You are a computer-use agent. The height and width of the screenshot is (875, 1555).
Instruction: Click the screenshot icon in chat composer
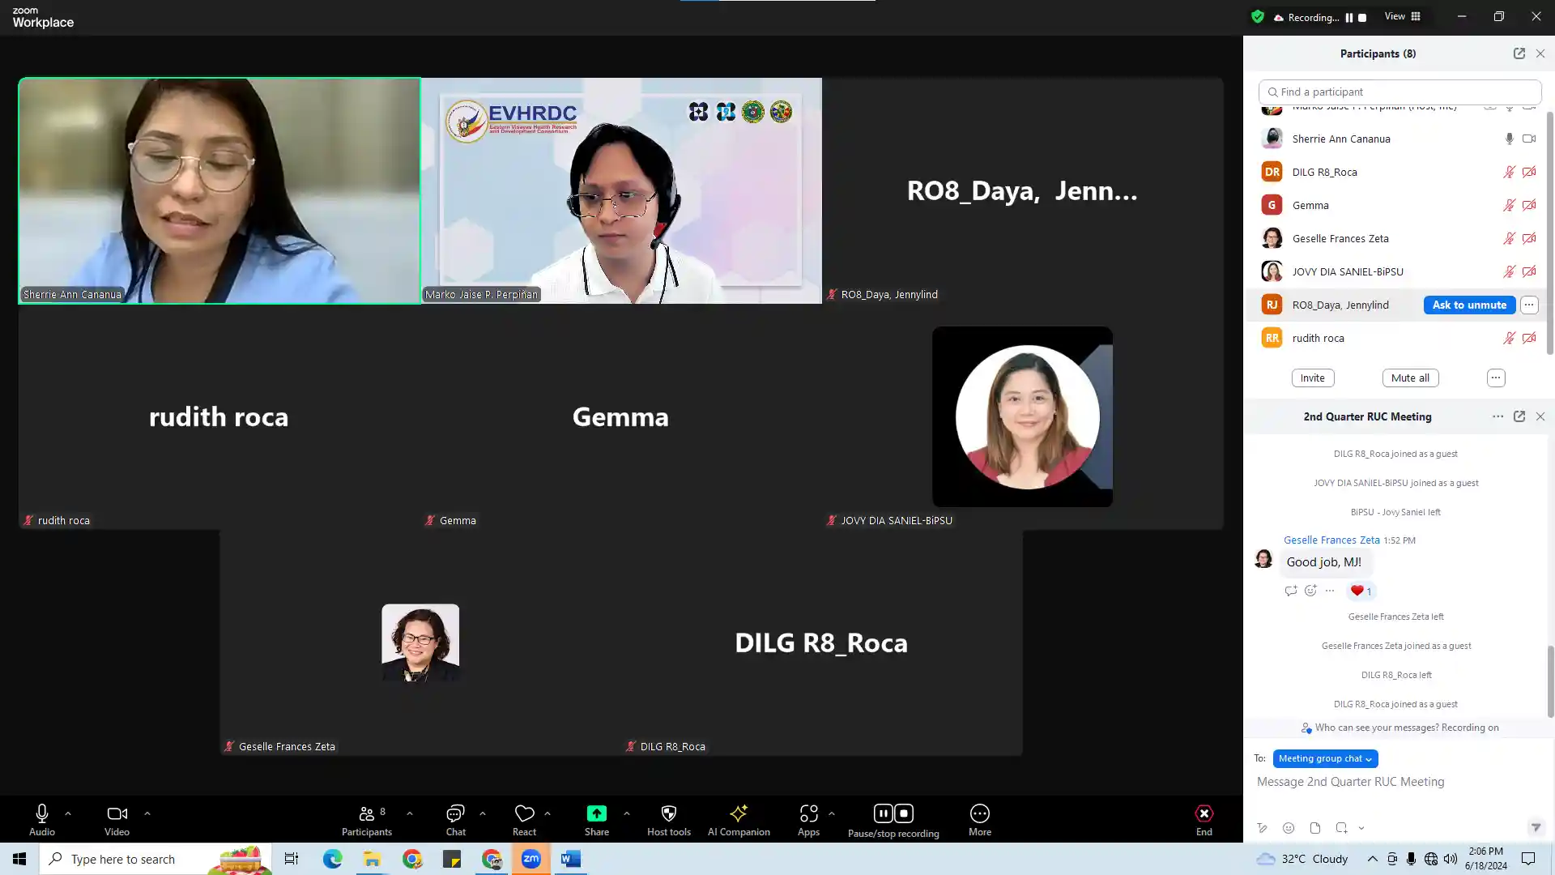(1342, 828)
